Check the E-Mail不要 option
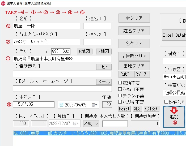 coord(120,89)
